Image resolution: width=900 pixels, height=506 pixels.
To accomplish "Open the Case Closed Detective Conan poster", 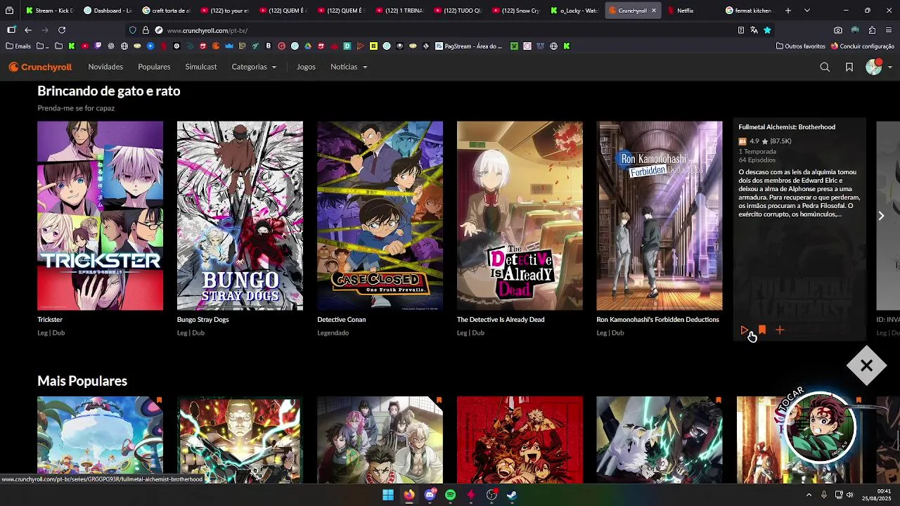I will coord(380,216).
